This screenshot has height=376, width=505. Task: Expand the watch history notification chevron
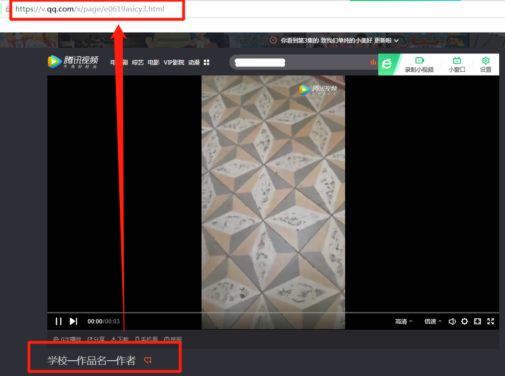point(396,41)
